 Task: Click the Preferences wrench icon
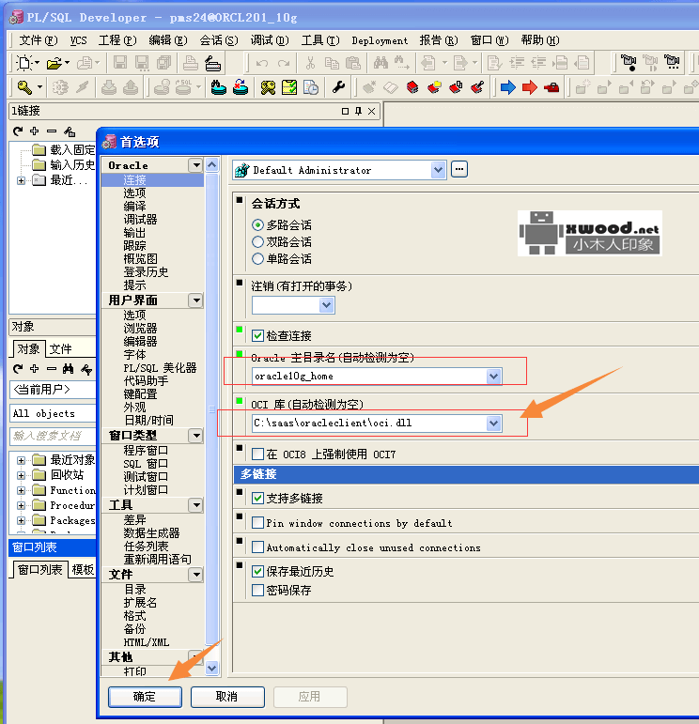338,87
